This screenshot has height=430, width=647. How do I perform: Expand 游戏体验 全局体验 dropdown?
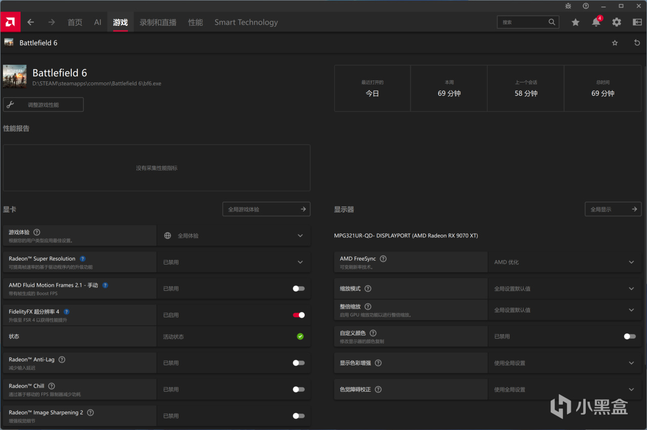click(x=234, y=236)
